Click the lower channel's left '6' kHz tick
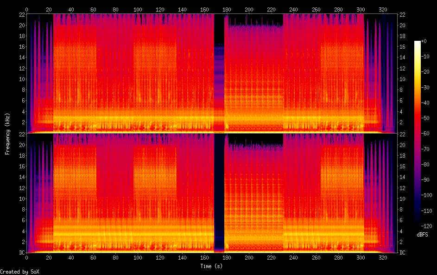Image resolution: width=437 pixels, height=275 pixels. (x=24, y=220)
